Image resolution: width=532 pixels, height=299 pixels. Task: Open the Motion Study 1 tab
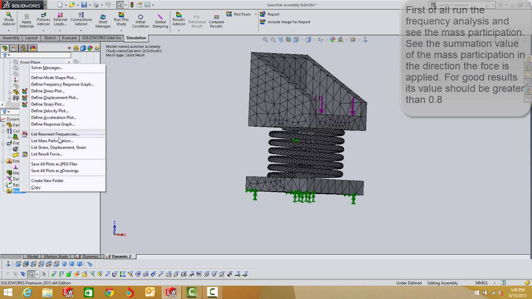click(57, 257)
